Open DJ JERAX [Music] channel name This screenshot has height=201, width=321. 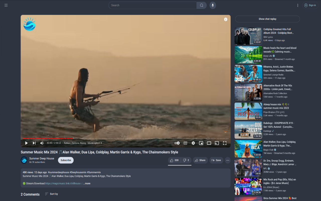(271, 187)
